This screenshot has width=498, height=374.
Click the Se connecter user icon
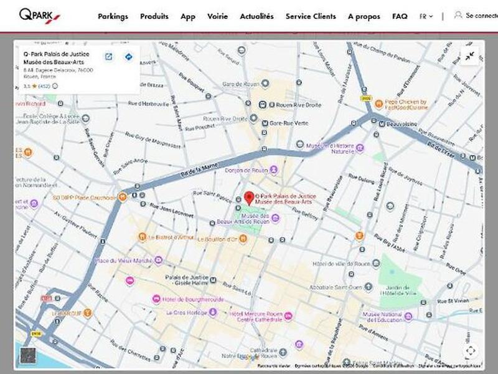[x=458, y=15]
